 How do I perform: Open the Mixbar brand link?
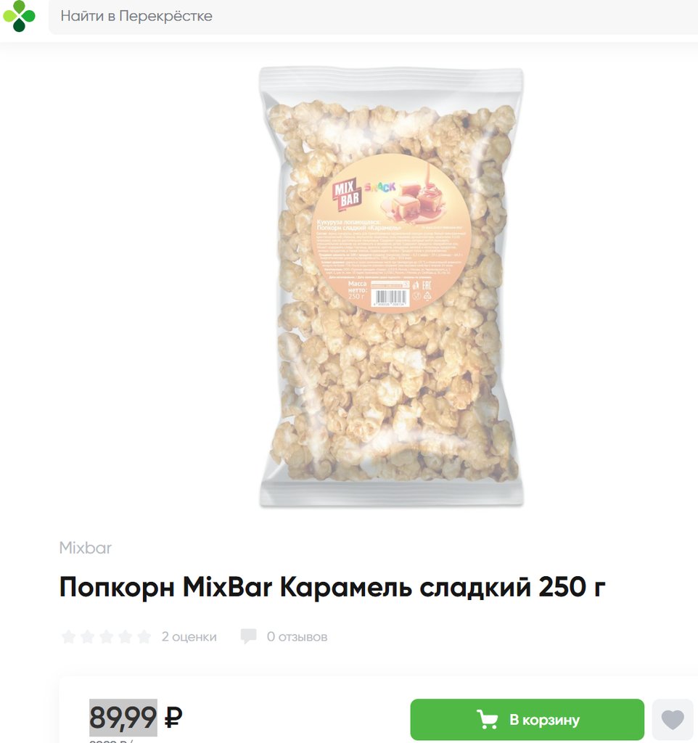(x=86, y=548)
